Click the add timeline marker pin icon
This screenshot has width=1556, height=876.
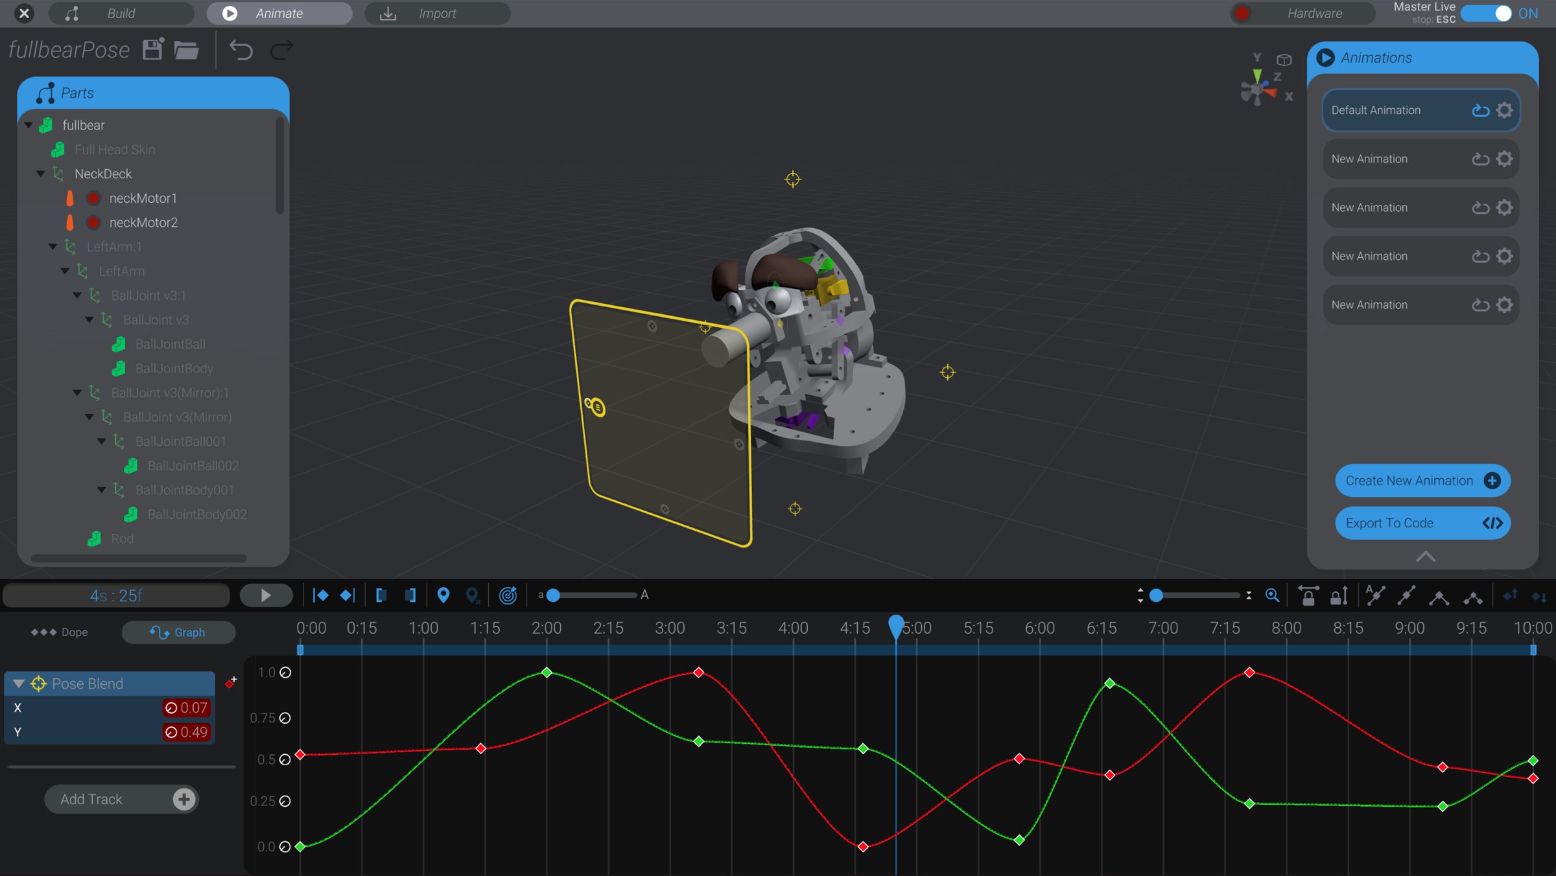tap(443, 595)
